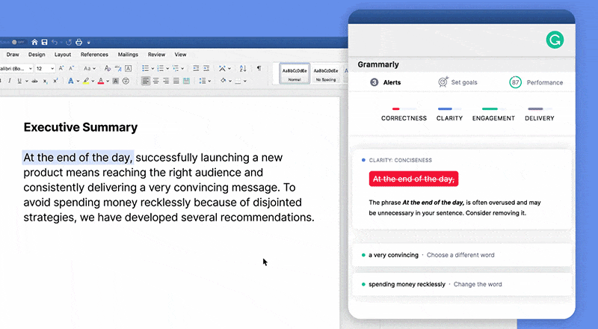Select the Normal style thumbnail
The height and width of the screenshot is (329, 598).
pos(295,74)
